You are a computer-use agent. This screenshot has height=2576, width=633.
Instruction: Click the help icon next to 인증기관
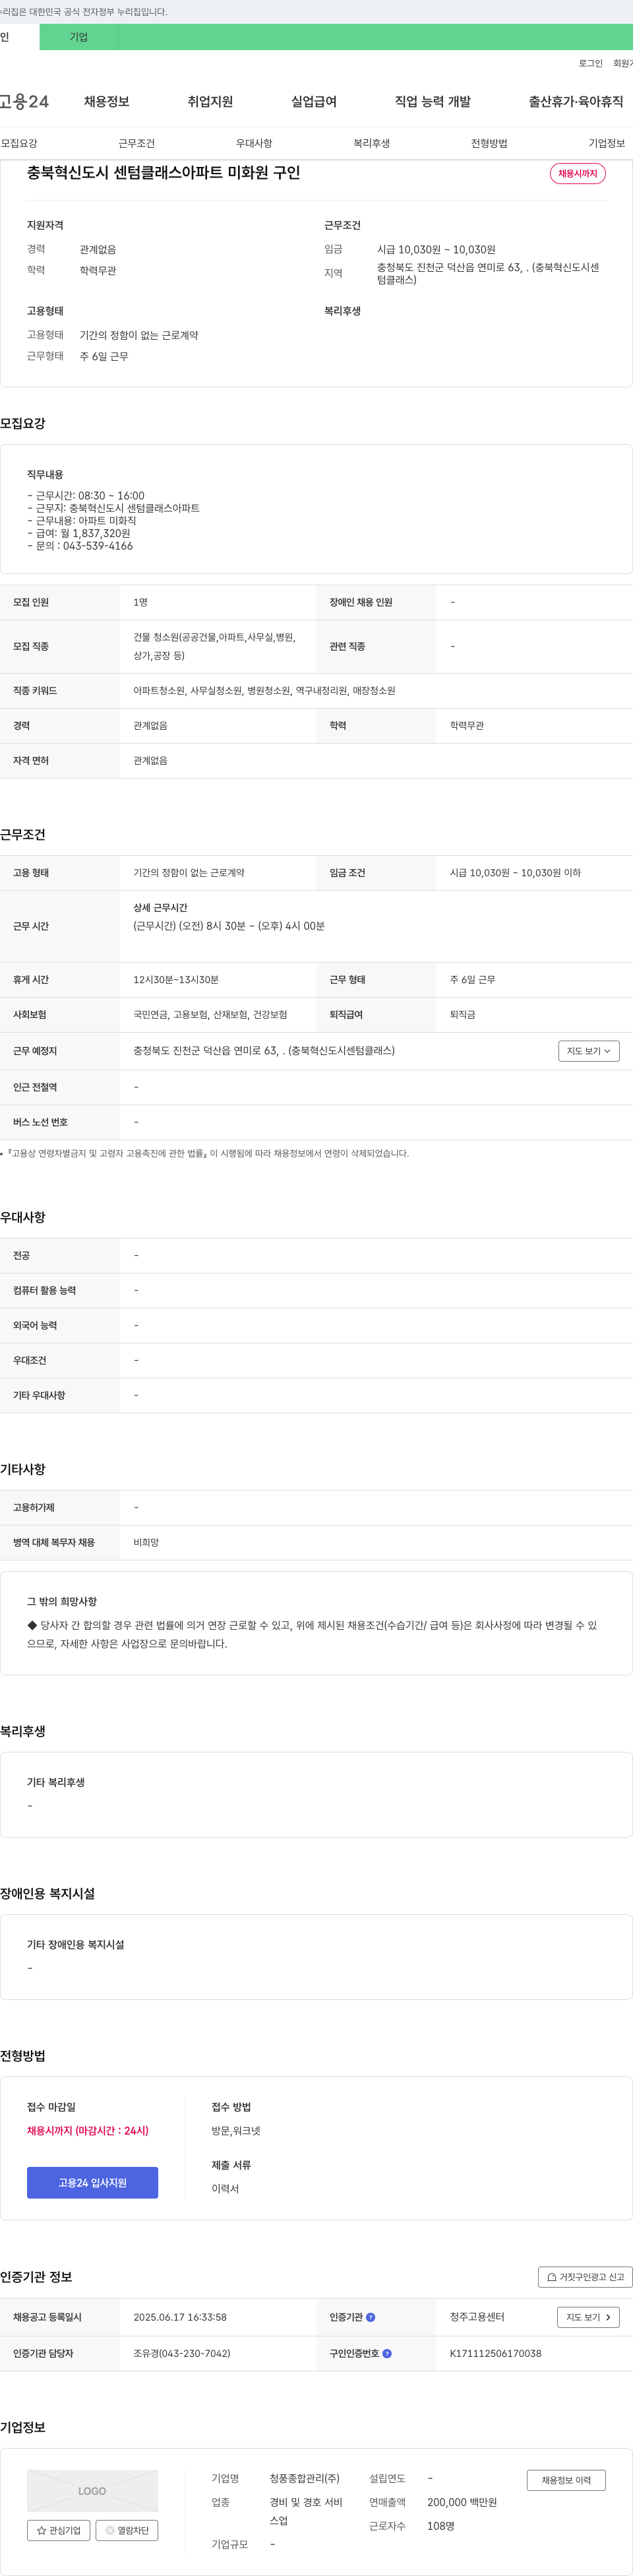[370, 2317]
